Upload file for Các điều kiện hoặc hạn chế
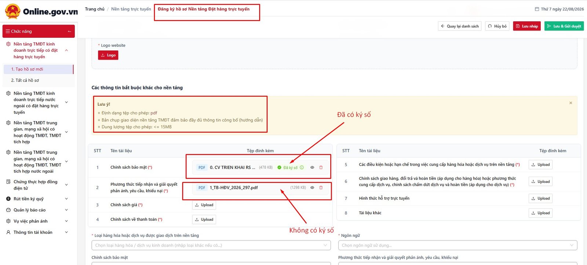This screenshot has width=587, height=265. (540, 165)
